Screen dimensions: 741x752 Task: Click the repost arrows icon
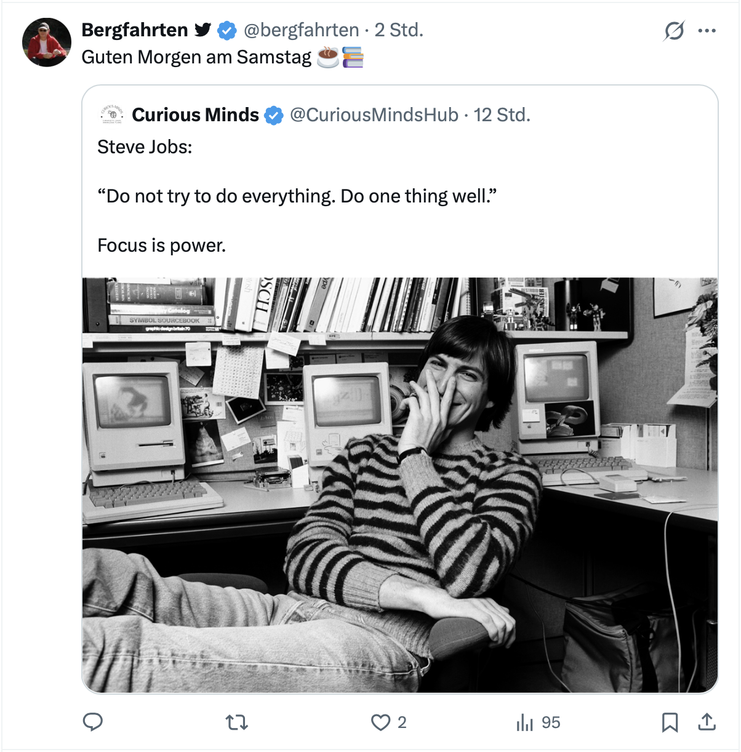click(x=237, y=722)
